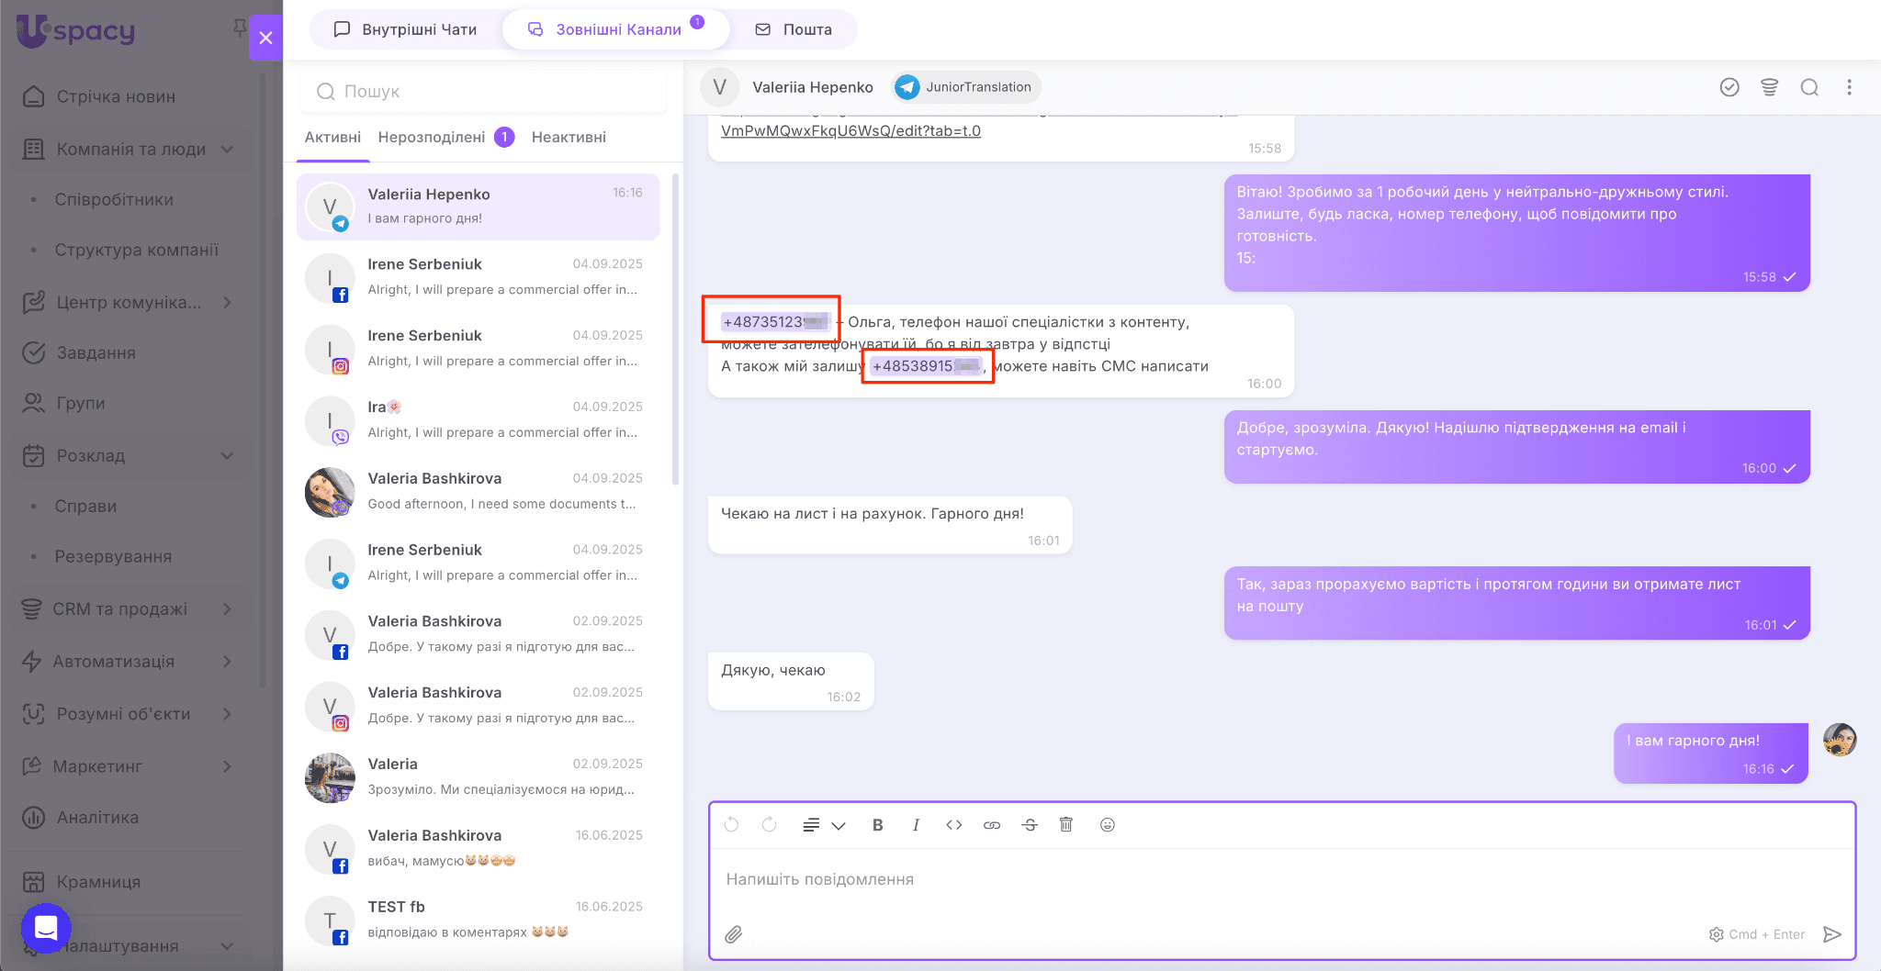Select the Неактивні conversations tab
Image resolution: width=1881 pixels, height=971 pixels.
tap(569, 137)
